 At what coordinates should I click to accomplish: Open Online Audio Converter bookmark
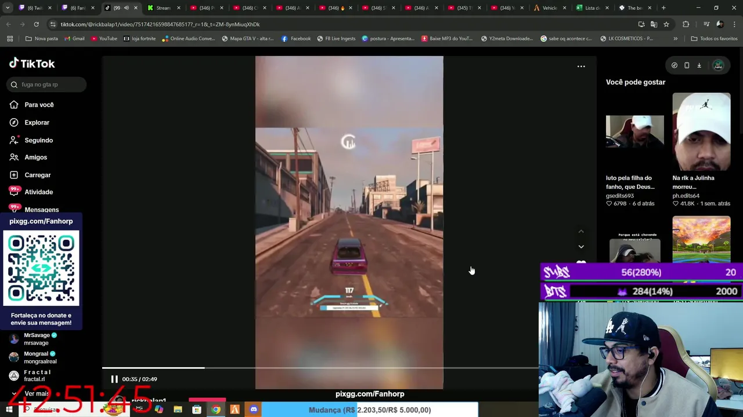189,39
